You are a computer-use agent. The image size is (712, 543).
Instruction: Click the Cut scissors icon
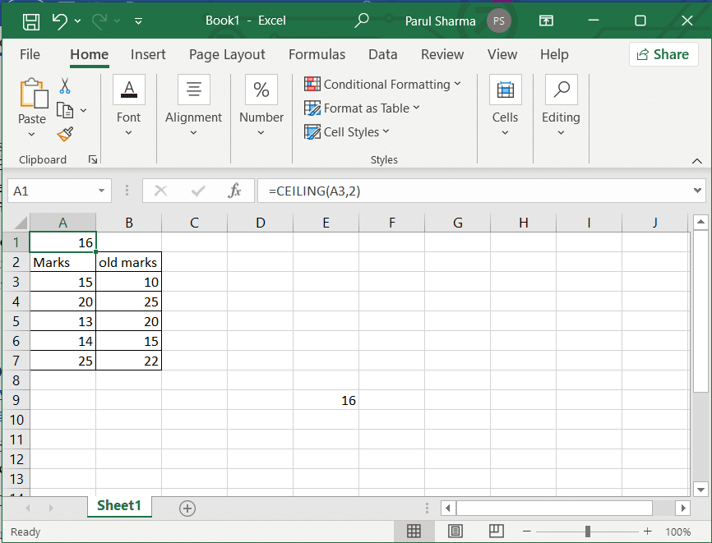click(65, 85)
